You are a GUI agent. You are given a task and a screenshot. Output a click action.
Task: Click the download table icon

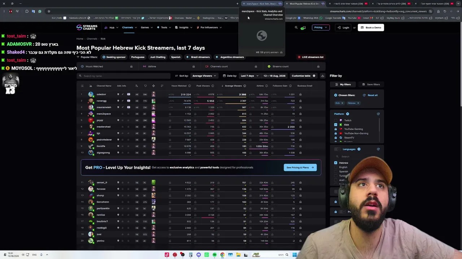(322, 76)
